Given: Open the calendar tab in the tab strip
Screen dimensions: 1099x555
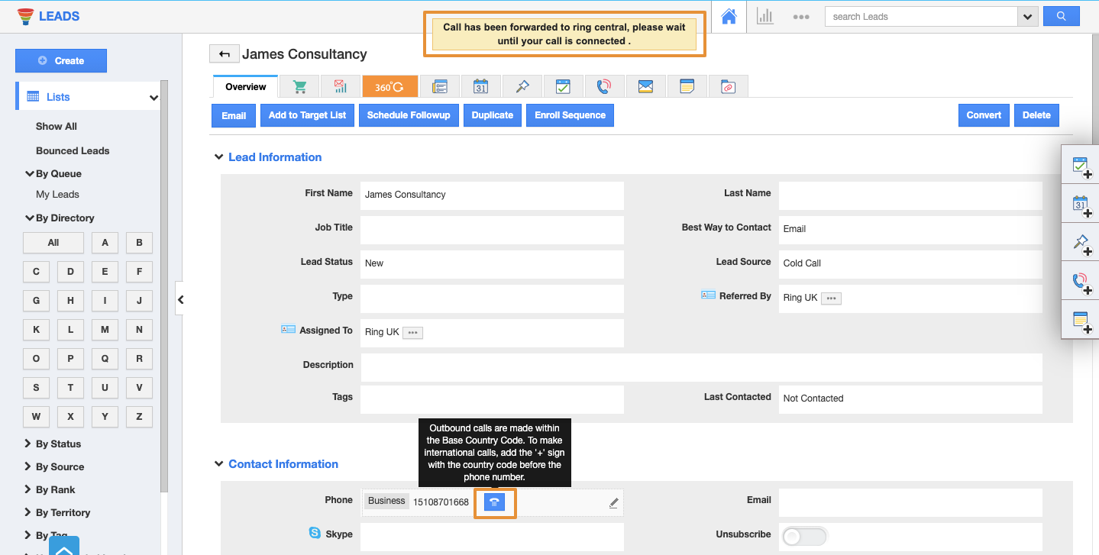Looking at the screenshot, I should click(480, 86).
